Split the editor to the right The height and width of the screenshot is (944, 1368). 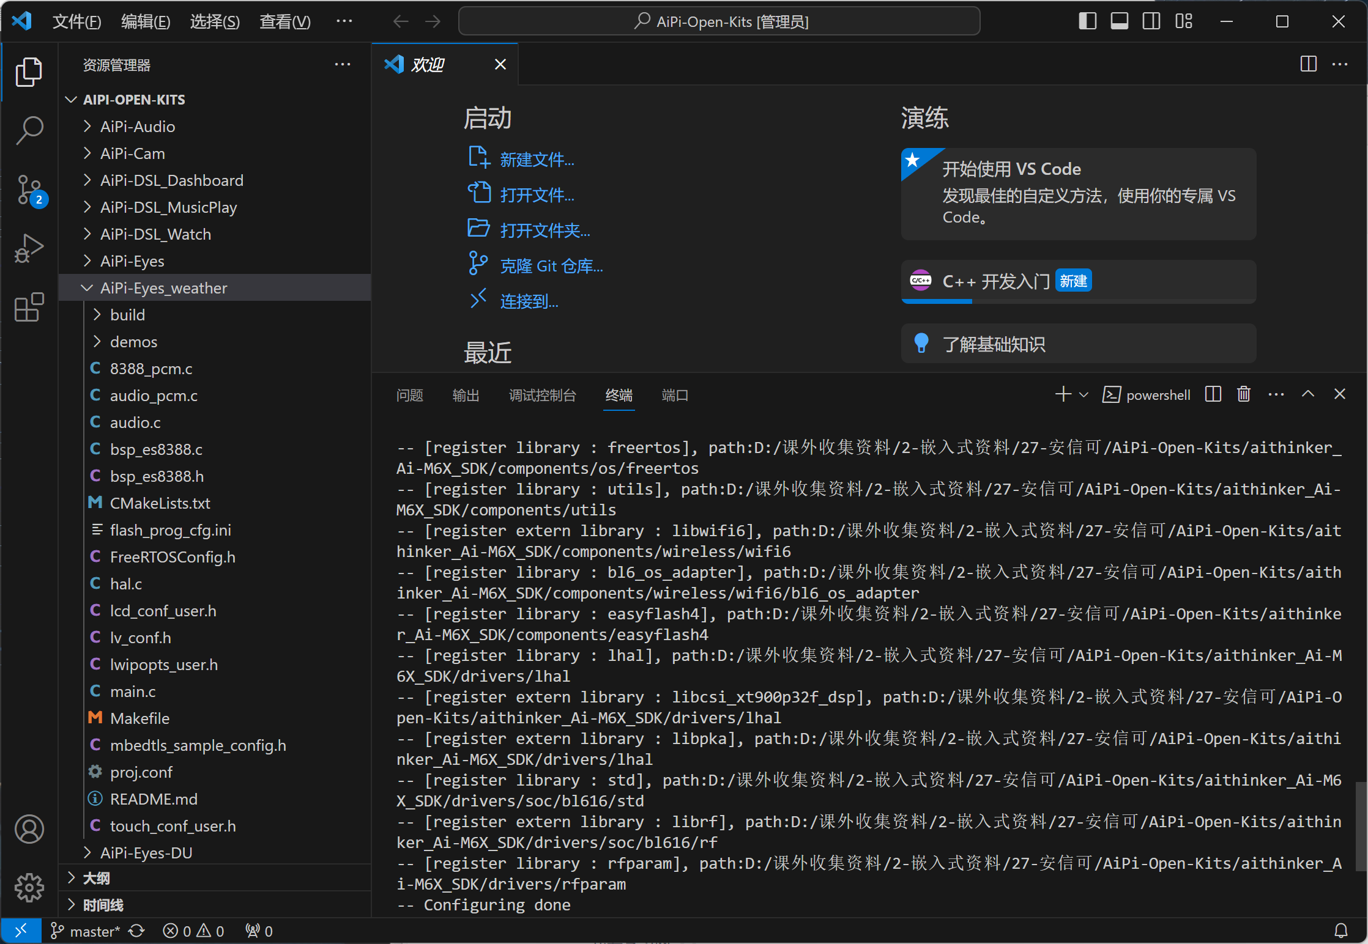tap(1309, 64)
